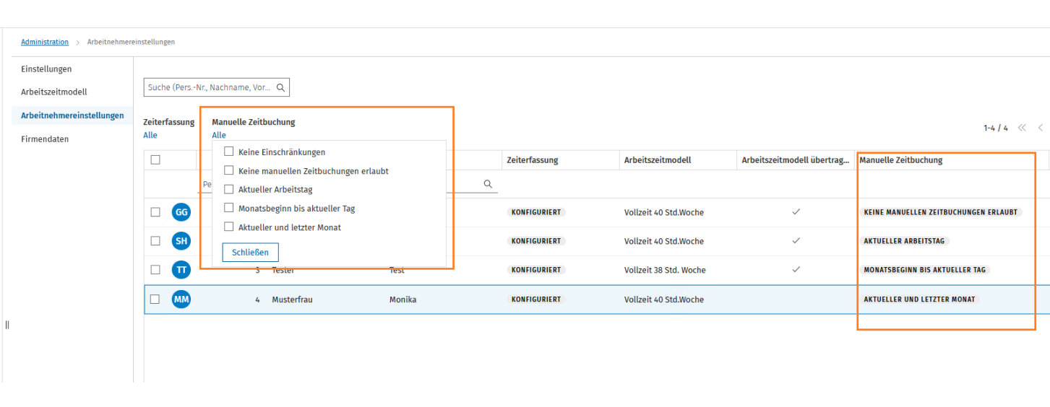Click the TT employee avatar
The width and height of the screenshot is (1050, 407).
pos(181,270)
